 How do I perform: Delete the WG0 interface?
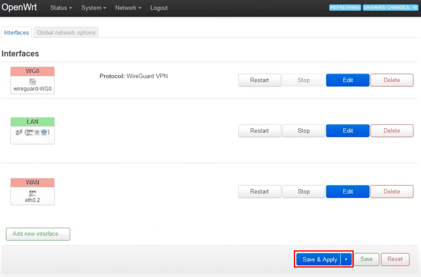pos(392,80)
